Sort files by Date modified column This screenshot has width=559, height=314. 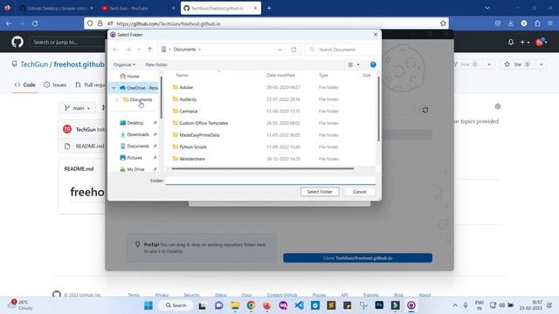tap(280, 75)
